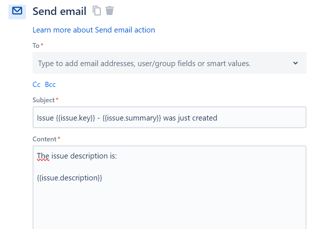Screen dimensions: 320x229
Task: Add Cc recipients
Action: pos(36,84)
